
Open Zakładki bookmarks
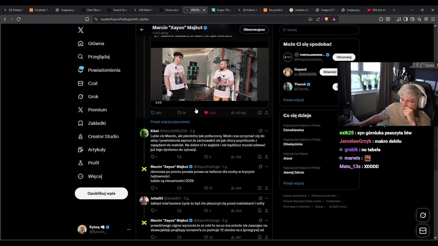[x=92, y=123]
